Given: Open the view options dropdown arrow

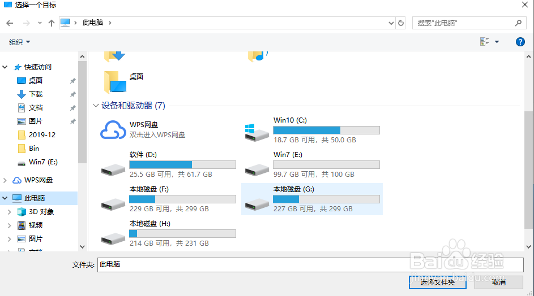Looking at the screenshot, I should click(x=497, y=42).
